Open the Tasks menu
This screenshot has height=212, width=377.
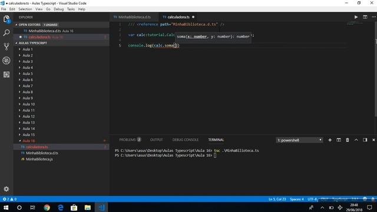click(x=71, y=9)
